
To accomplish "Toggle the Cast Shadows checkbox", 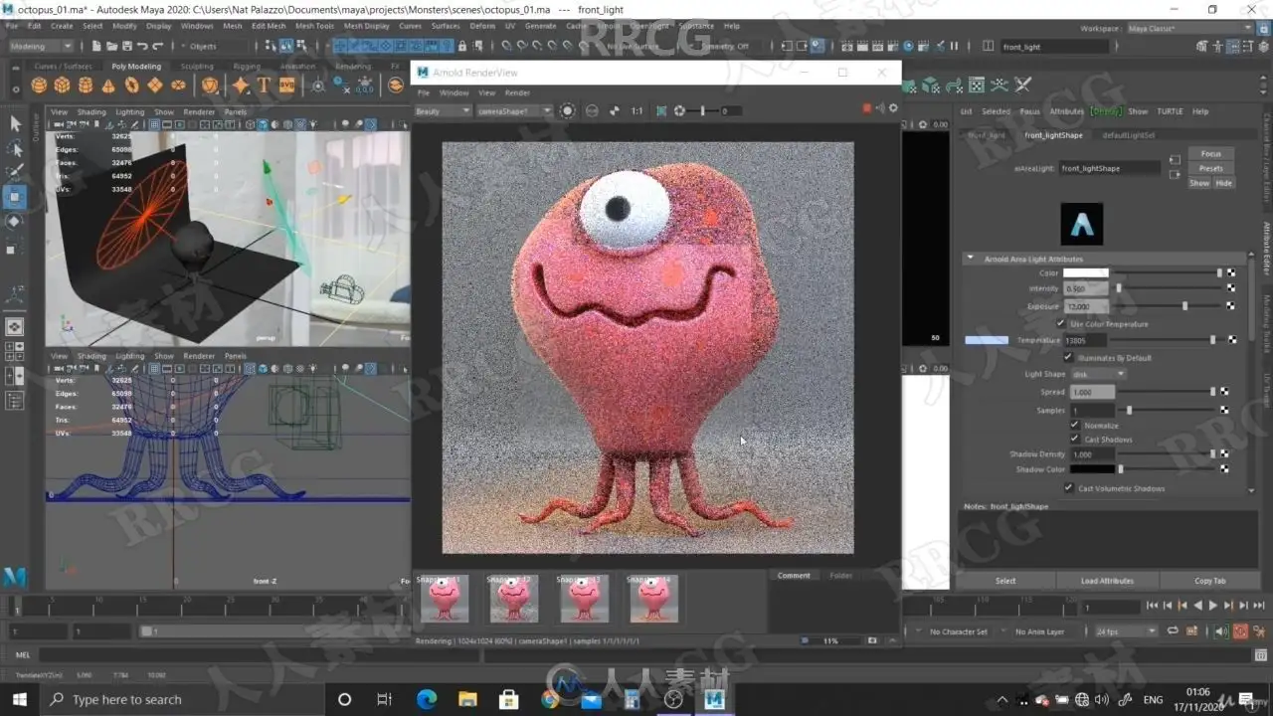I will click(1075, 439).
